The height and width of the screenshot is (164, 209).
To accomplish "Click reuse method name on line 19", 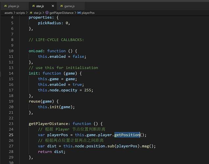I will (x=35, y=101).
